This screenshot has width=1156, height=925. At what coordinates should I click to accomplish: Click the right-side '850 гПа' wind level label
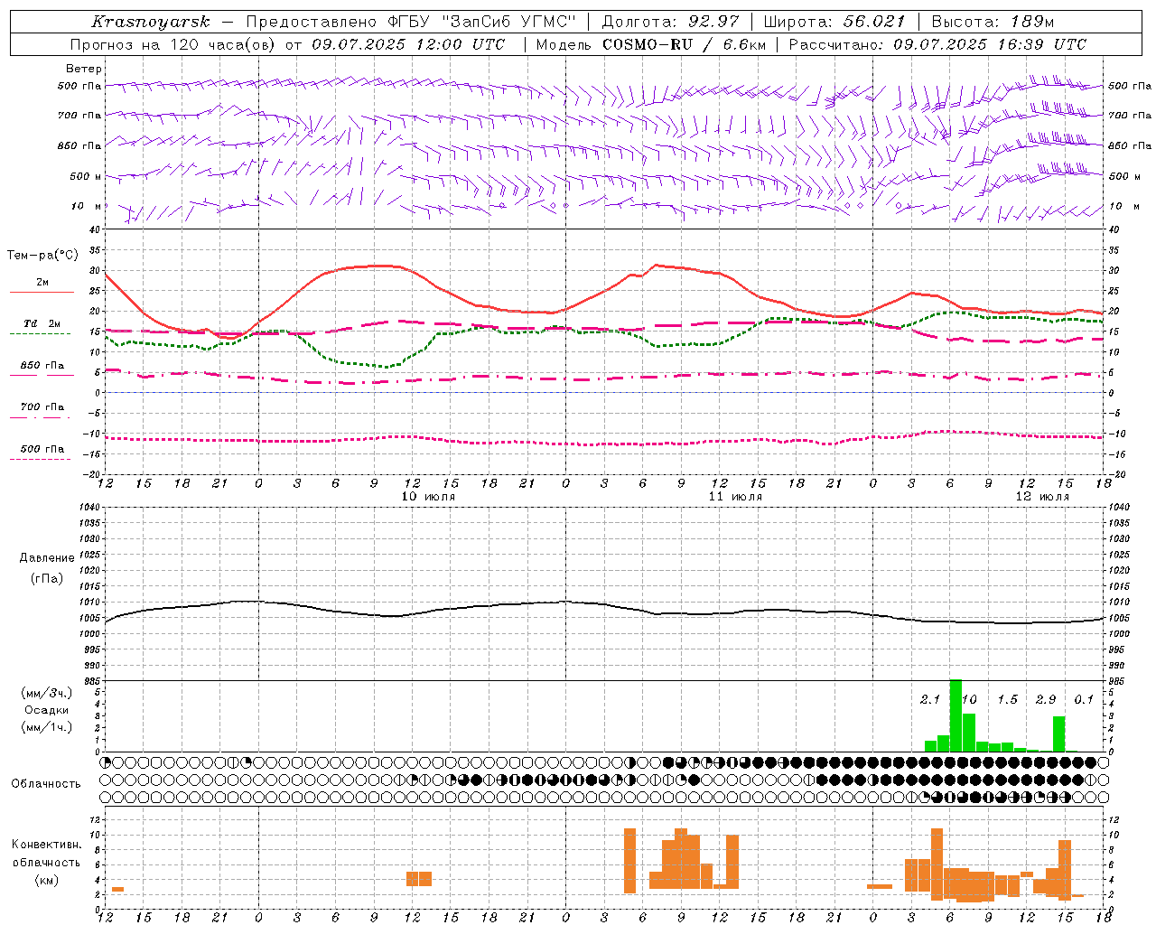pos(1130,145)
